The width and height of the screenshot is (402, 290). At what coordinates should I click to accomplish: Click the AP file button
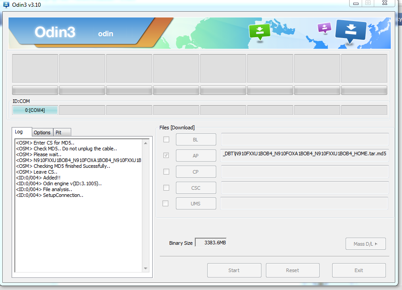(x=196, y=155)
